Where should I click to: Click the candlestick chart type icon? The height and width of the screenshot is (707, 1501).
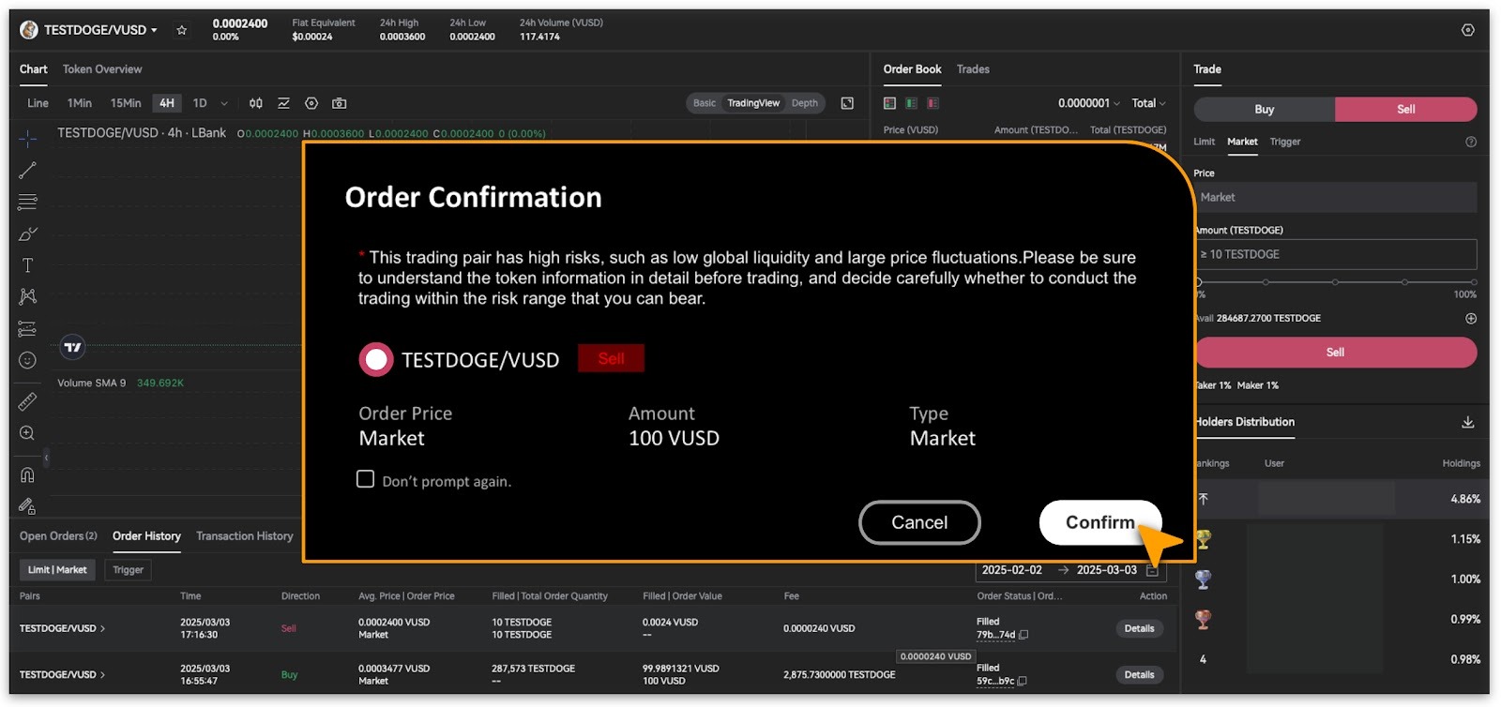(255, 103)
